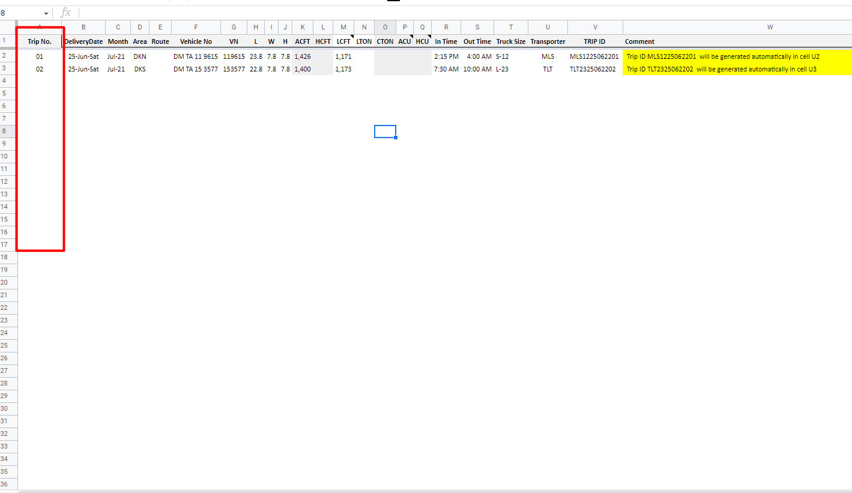Click the 'LTON' header cell

click(x=364, y=41)
